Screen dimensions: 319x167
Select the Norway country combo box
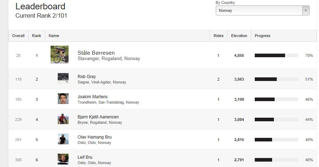pyautogui.click(x=262, y=10)
